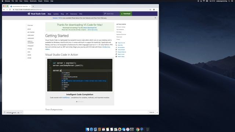Open the API navigation item
Image resolution: width=235 pixels, height=132 pixels.
(67, 14)
